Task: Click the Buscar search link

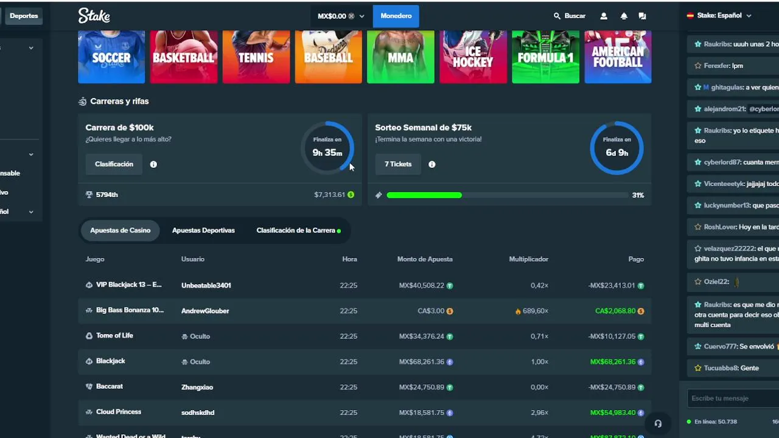Action: click(570, 16)
